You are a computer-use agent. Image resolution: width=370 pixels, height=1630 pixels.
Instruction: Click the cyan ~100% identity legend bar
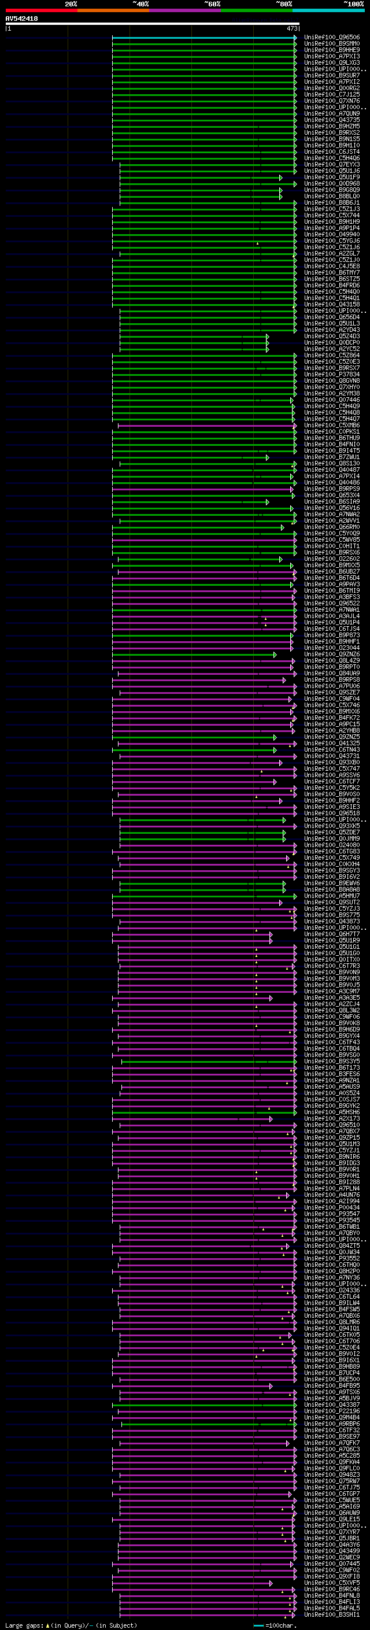(x=328, y=10)
